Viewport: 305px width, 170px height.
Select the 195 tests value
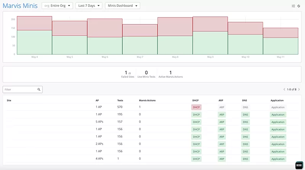click(120, 114)
